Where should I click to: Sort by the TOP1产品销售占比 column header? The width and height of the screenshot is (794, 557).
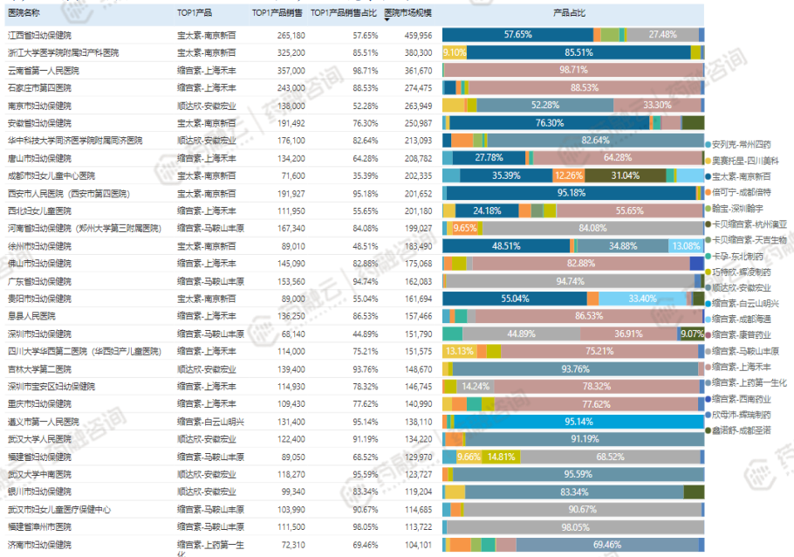point(343,13)
